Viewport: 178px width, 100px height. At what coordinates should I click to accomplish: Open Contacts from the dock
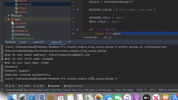[x=51, y=97]
